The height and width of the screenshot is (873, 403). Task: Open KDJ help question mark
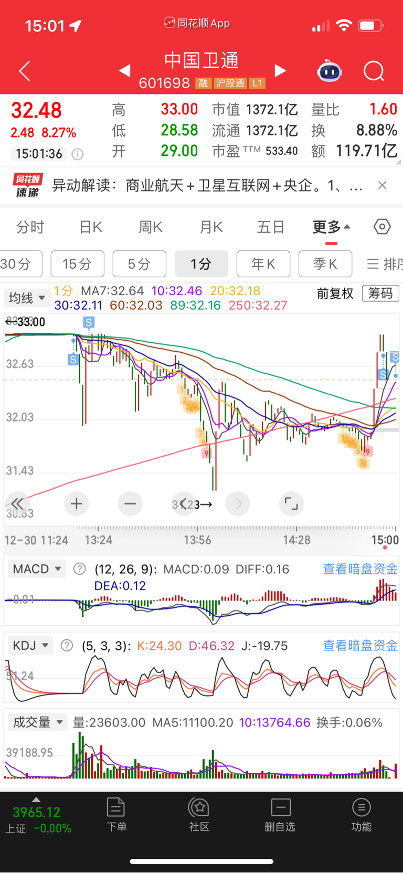[67, 646]
